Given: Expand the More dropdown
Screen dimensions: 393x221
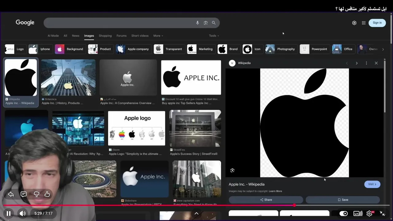Looking at the screenshot, I should (158, 36).
